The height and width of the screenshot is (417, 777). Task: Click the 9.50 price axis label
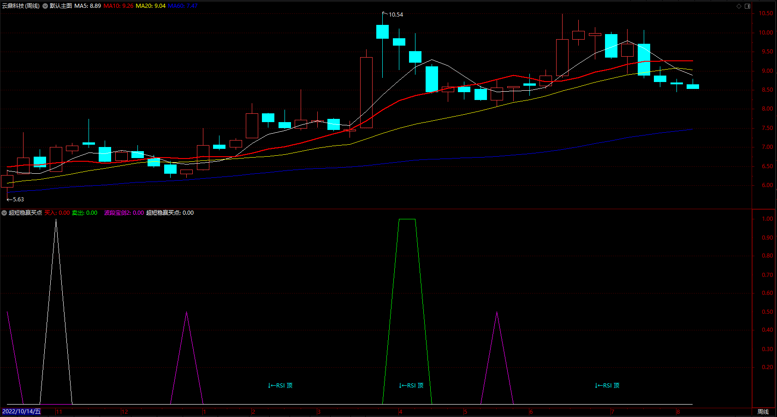tap(767, 52)
